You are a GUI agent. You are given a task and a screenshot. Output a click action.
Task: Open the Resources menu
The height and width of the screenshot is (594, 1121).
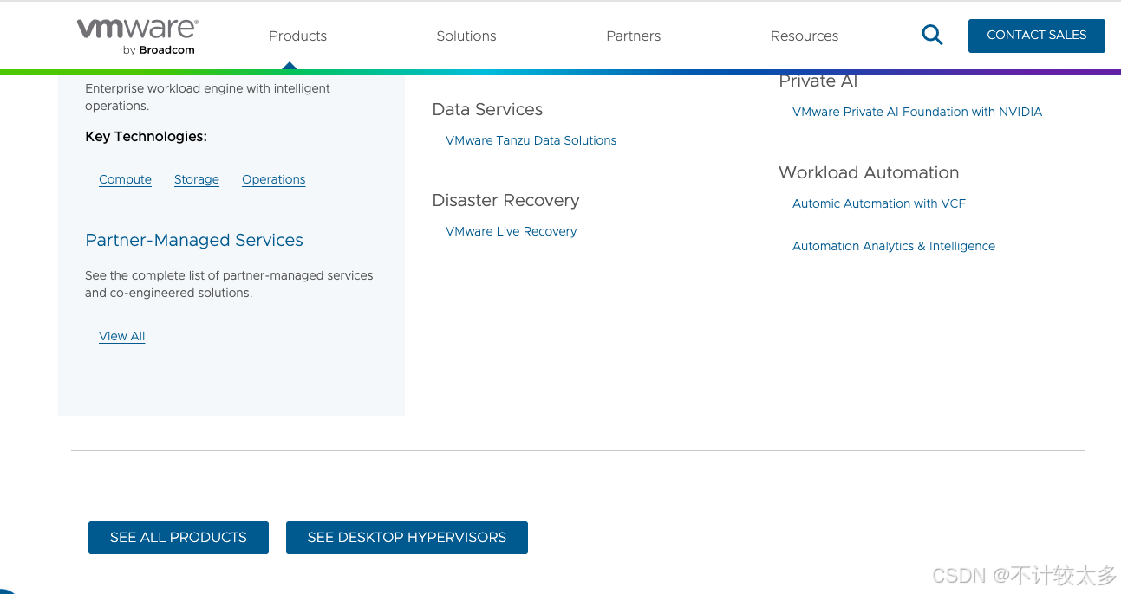[805, 36]
